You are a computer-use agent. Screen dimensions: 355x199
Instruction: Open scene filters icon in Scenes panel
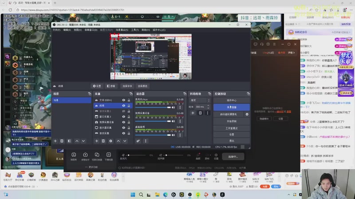click(69, 141)
